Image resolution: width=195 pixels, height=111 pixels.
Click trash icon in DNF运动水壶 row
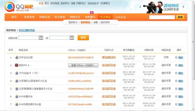(x=176, y=57)
